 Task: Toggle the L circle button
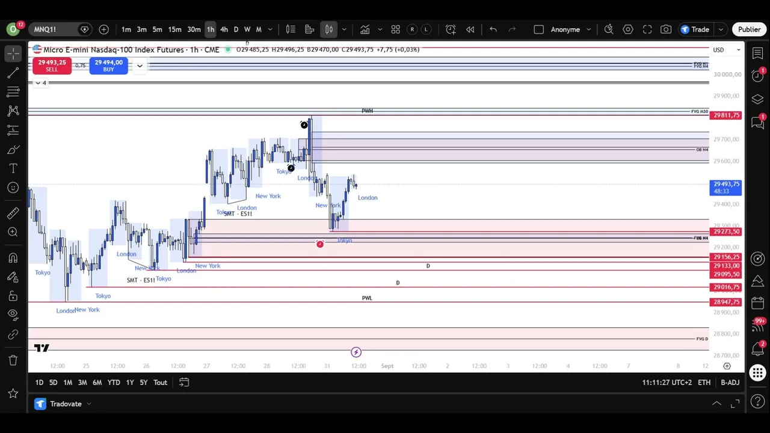[x=426, y=29]
